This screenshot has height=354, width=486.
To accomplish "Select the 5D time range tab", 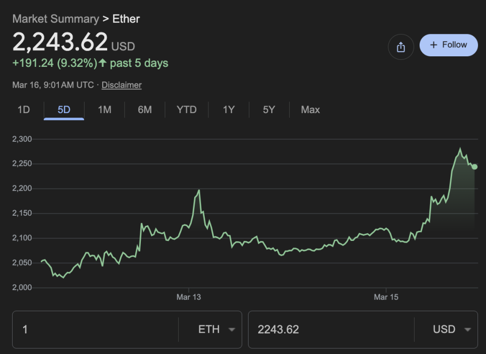I will point(64,110).
